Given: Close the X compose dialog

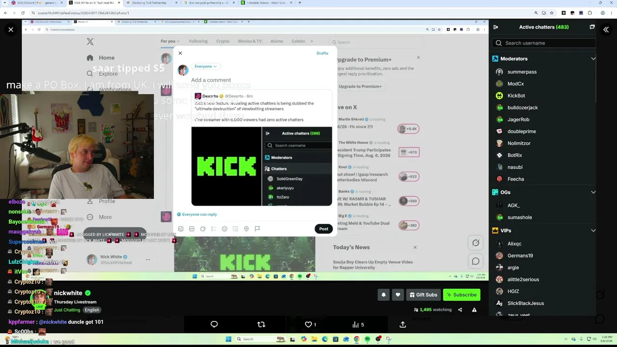Looking at the screenshot, I should pyautogui.click(x=180, y=53).
